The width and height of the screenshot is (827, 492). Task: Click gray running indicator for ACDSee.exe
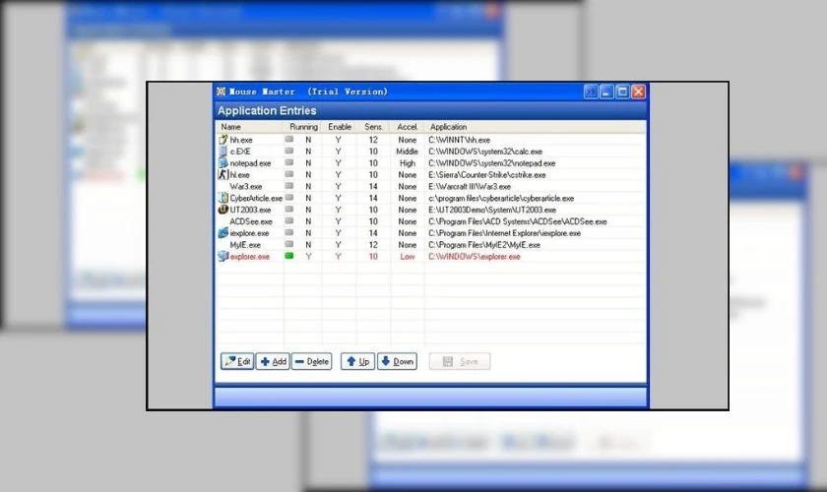tap(289, 221)
